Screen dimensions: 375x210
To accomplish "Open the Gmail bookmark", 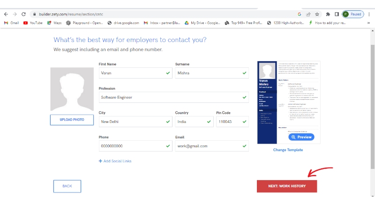I will pos(11,22).
